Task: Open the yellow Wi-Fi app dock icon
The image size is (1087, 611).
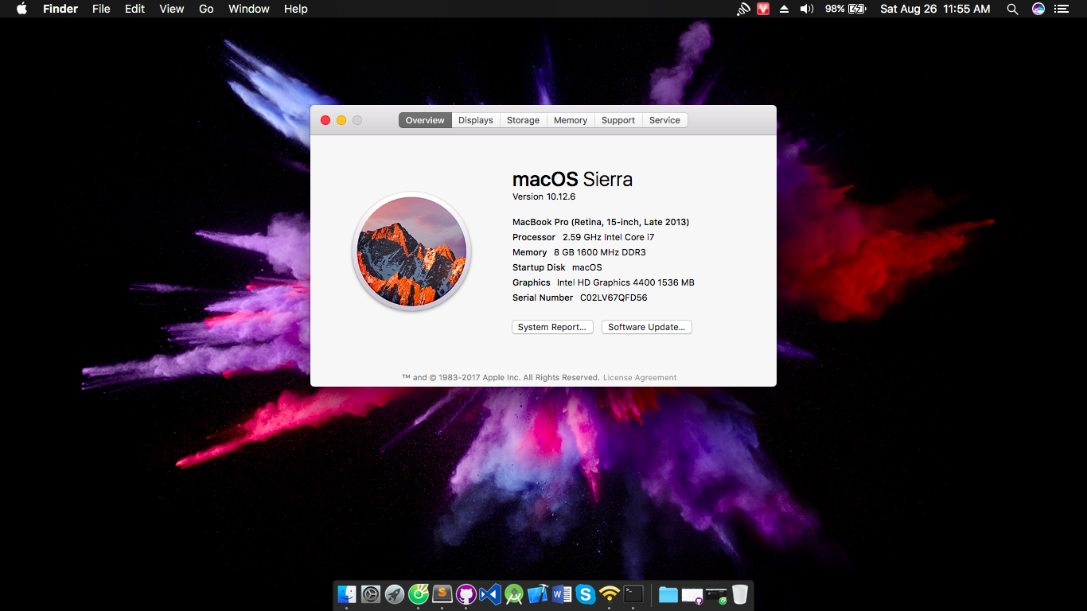Action: click(610, 594)
